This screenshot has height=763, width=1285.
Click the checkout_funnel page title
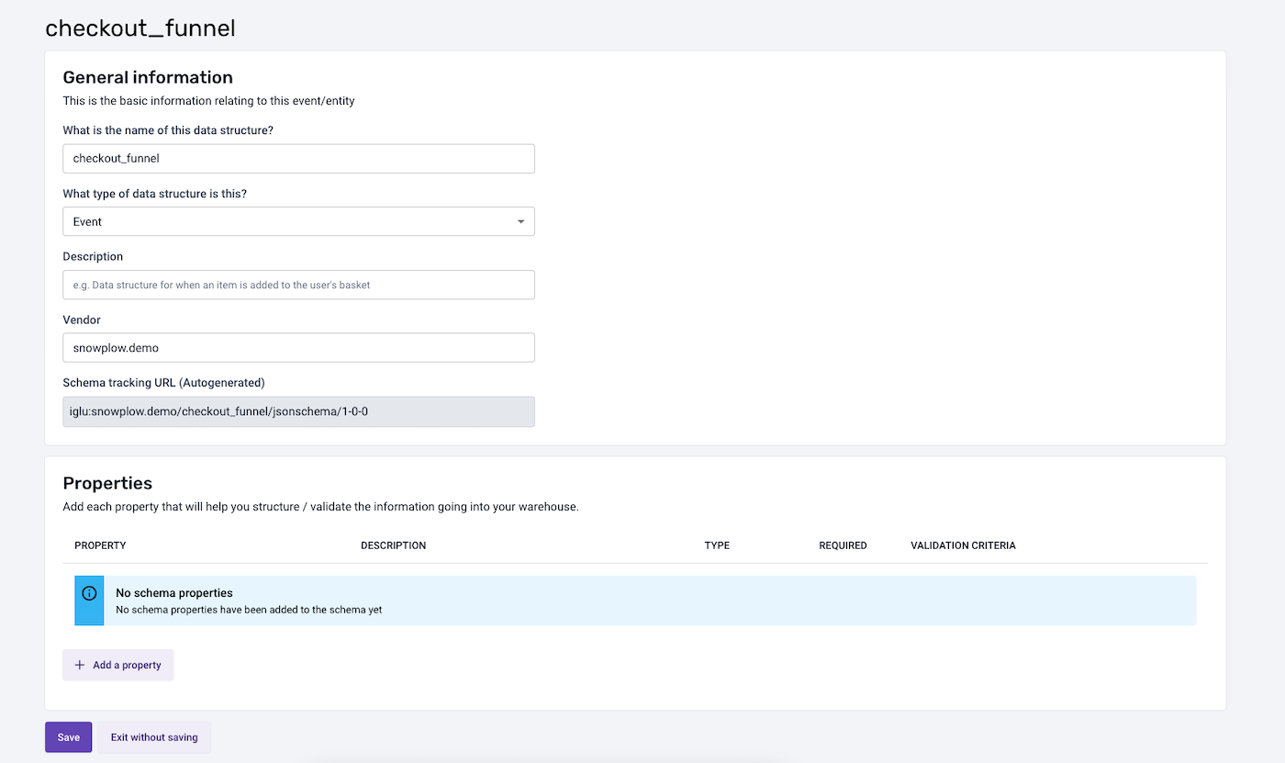click(140, 28)
